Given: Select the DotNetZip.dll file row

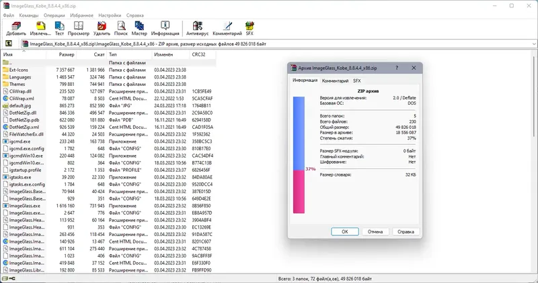Looking at the screenshot, I should (x=108, y=113).
